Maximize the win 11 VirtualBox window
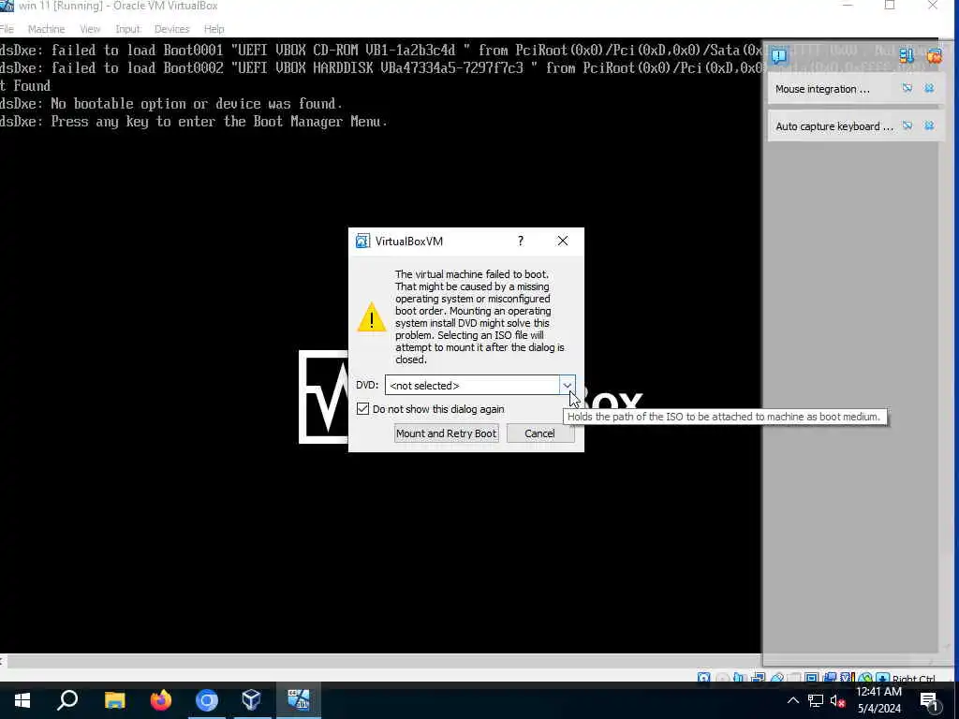Screen dimensions: 959x719 click(x=890, y=6)
